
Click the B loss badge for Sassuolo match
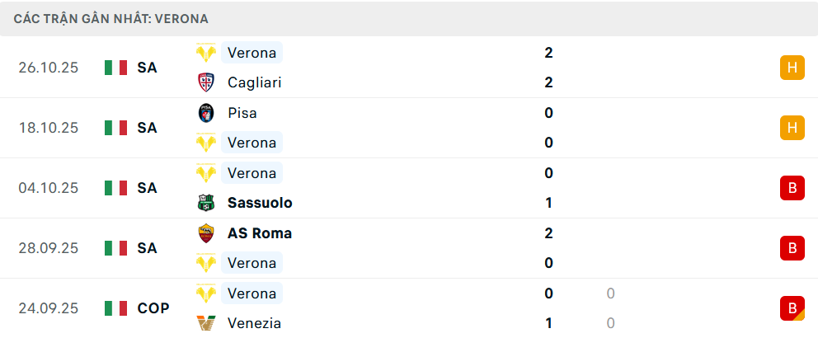click(x=792, y=188)
